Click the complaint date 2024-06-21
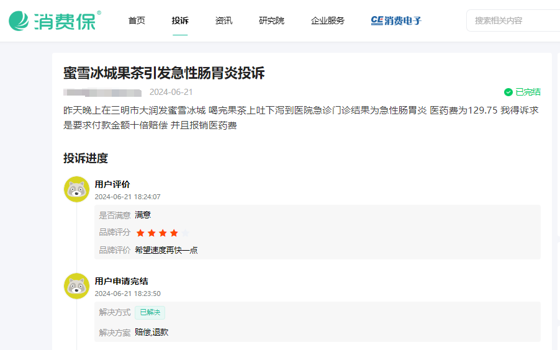 (x=171, y=92)
